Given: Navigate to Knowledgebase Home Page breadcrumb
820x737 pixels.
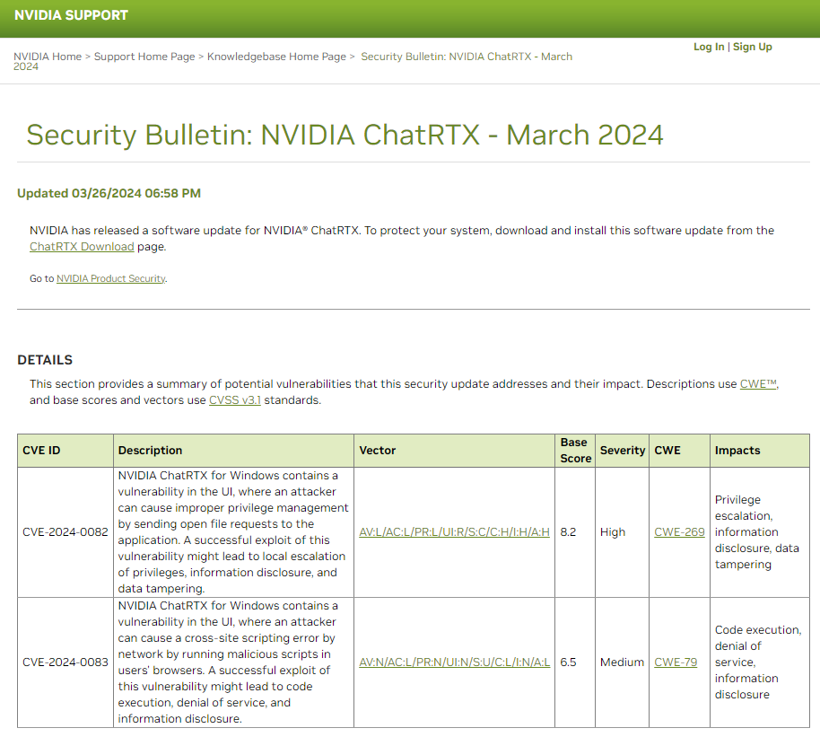Looking at the screenshot, I should pyautogui.click(x=276, y=57).
